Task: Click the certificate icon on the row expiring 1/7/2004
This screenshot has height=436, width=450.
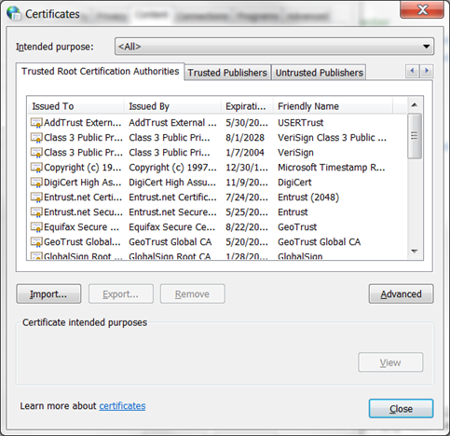Action: click(36, 153)
